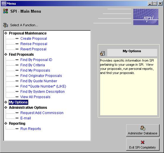Open View All Proposals

click(x=35, y=97)
